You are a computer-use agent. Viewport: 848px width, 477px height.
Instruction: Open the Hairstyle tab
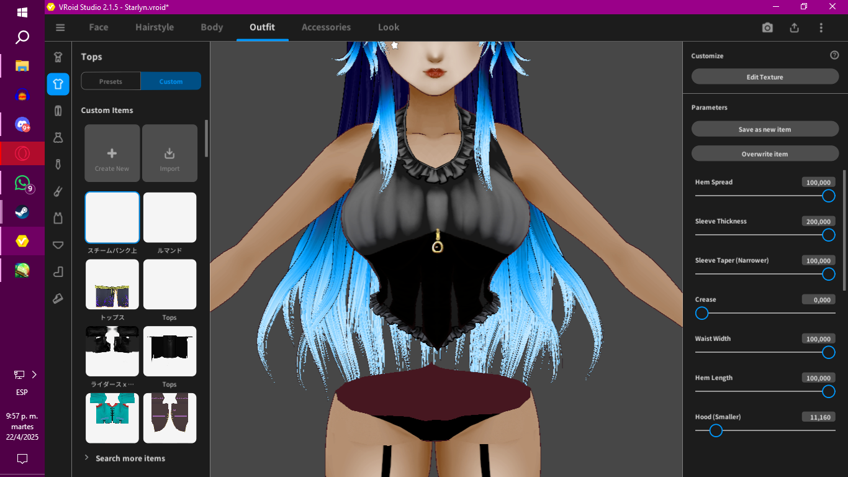pos(155,27)
